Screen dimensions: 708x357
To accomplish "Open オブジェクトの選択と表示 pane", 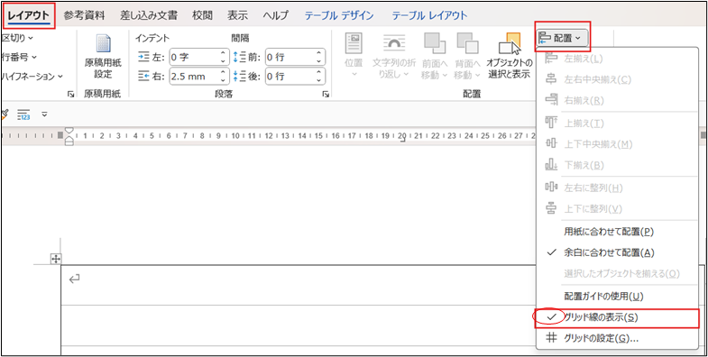I will point(509,56).
